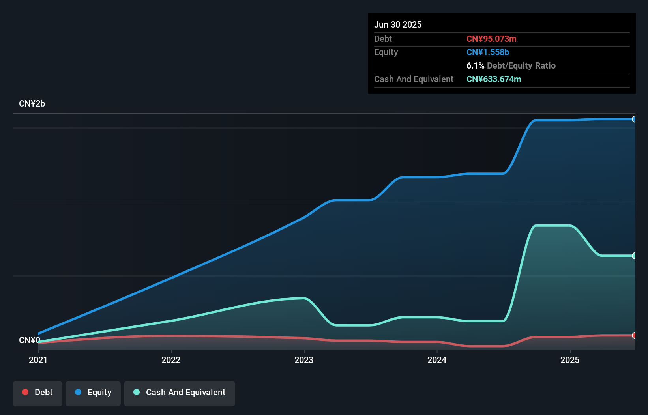Image resolution: width=648 pixels, height=415 pixels.
Task: Toggle the Equity legend button
Action: [x=93, y=393]
